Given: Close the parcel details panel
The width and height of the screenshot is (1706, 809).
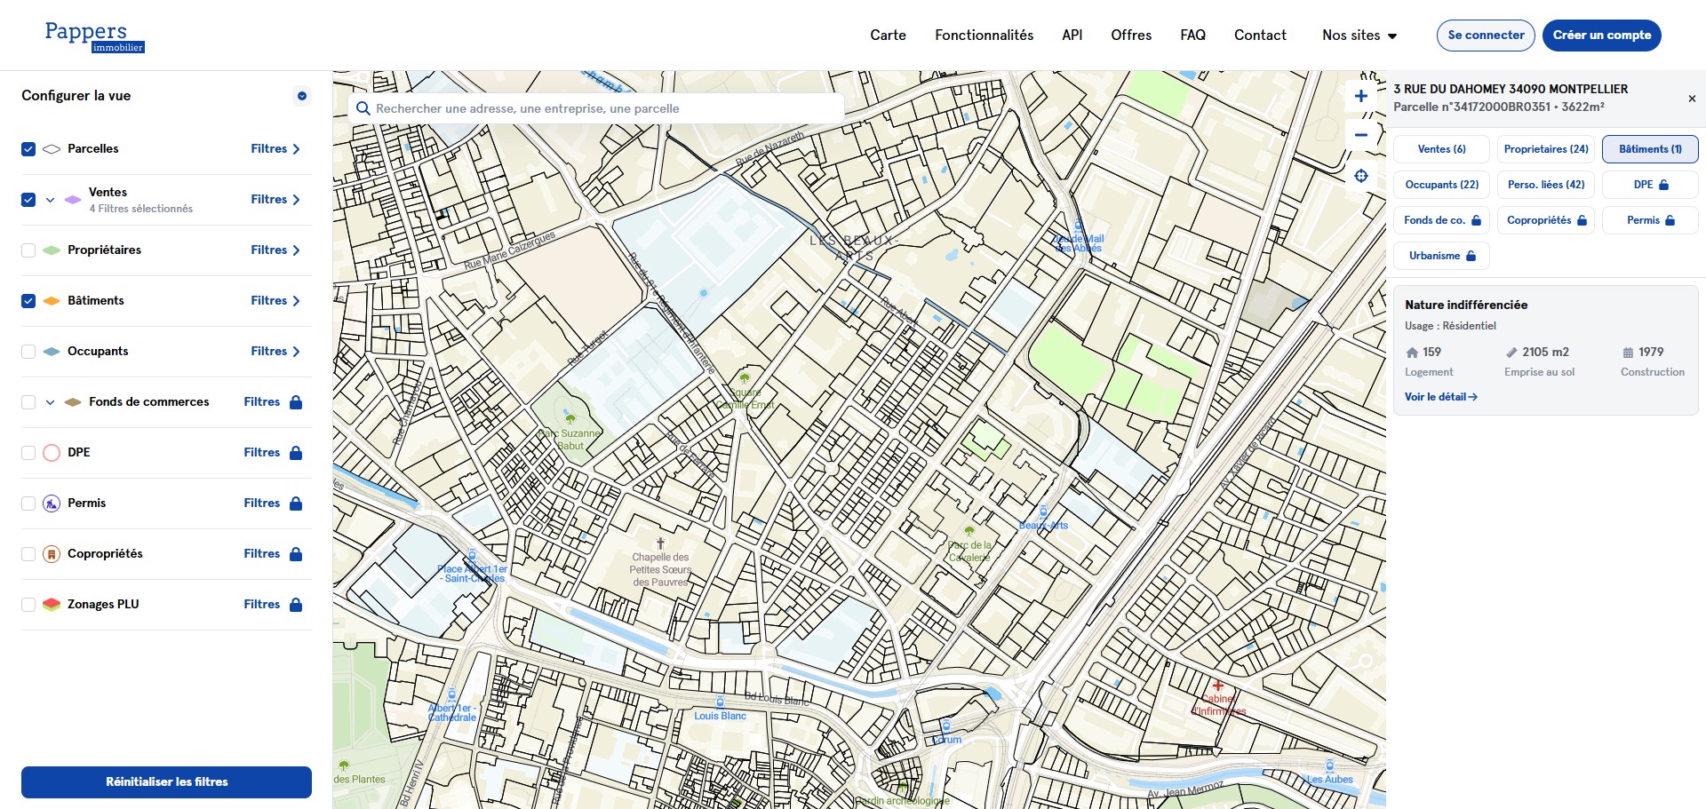Looking at the screenshot, I should point(1692,99).
